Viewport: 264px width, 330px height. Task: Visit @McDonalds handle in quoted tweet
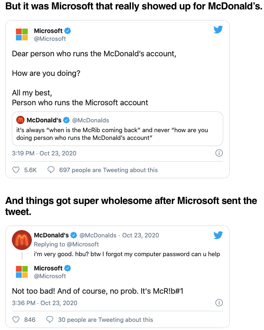coord(91,120)
